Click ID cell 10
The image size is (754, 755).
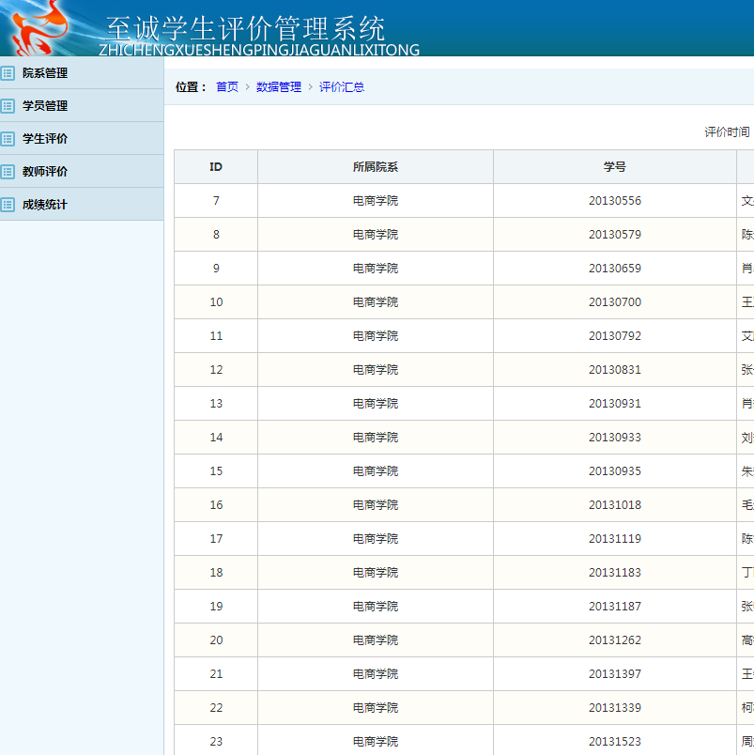click(x=216, y=302)
